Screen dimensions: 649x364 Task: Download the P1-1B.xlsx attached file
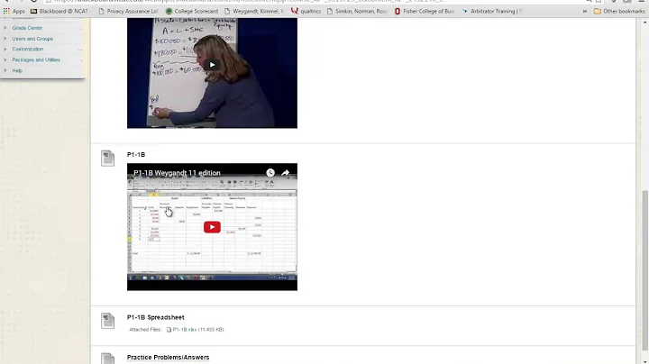pos(185,330)
